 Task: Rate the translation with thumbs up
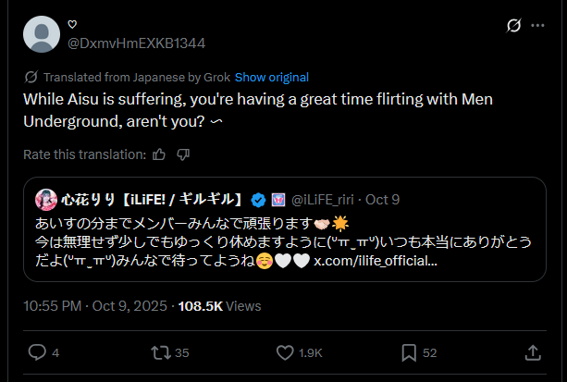(x=159, y=154)
